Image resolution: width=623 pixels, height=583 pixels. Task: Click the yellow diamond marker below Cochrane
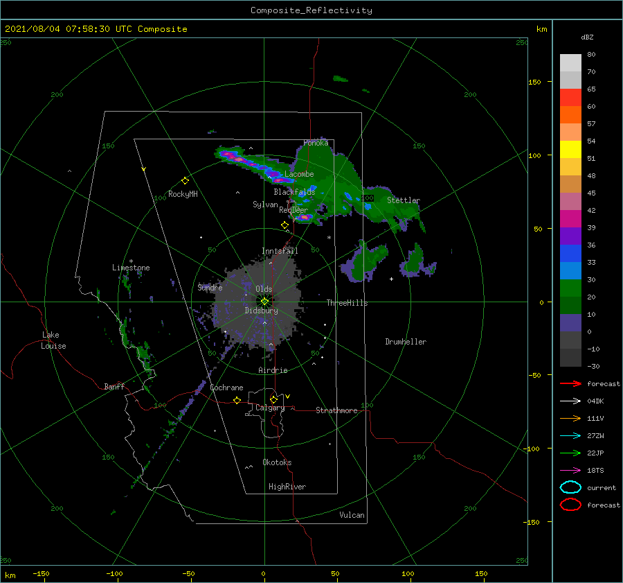pyautogui.click(x=237, y=400)
